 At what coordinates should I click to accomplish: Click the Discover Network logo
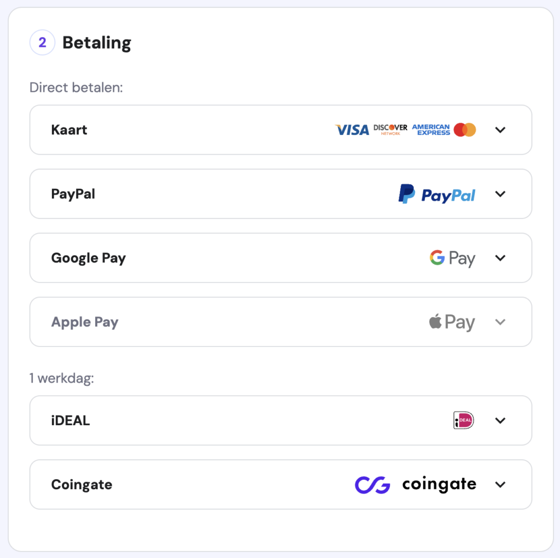coord(390,130)
